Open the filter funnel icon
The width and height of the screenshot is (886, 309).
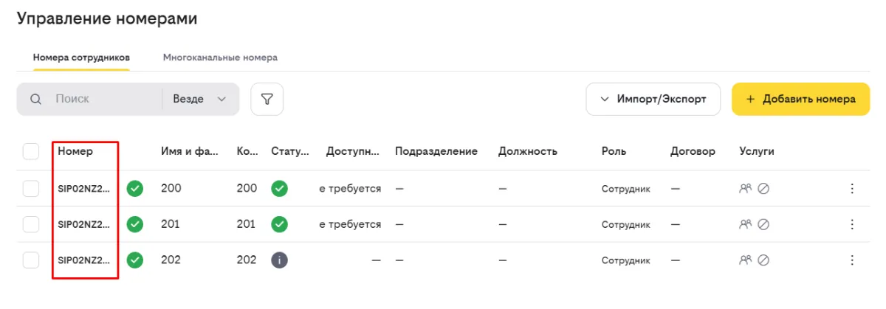[267, 99]
